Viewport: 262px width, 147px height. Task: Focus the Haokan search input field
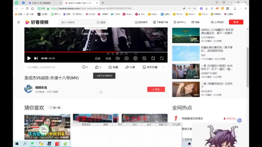[77, 22]
